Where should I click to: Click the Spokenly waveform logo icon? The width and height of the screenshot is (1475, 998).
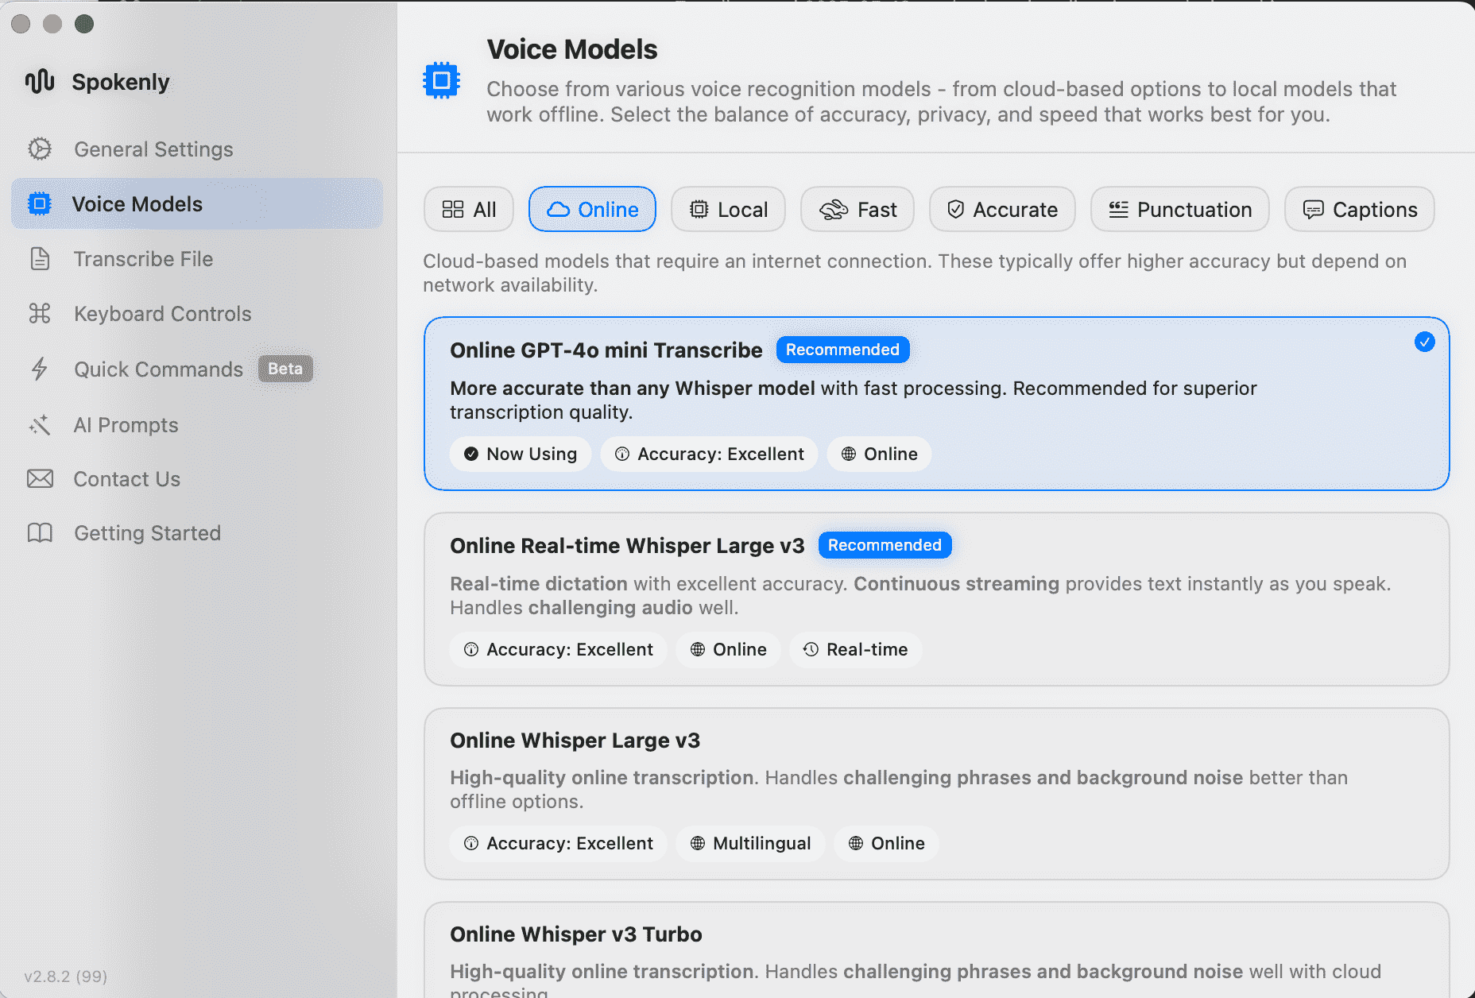[x=40, y=81]
